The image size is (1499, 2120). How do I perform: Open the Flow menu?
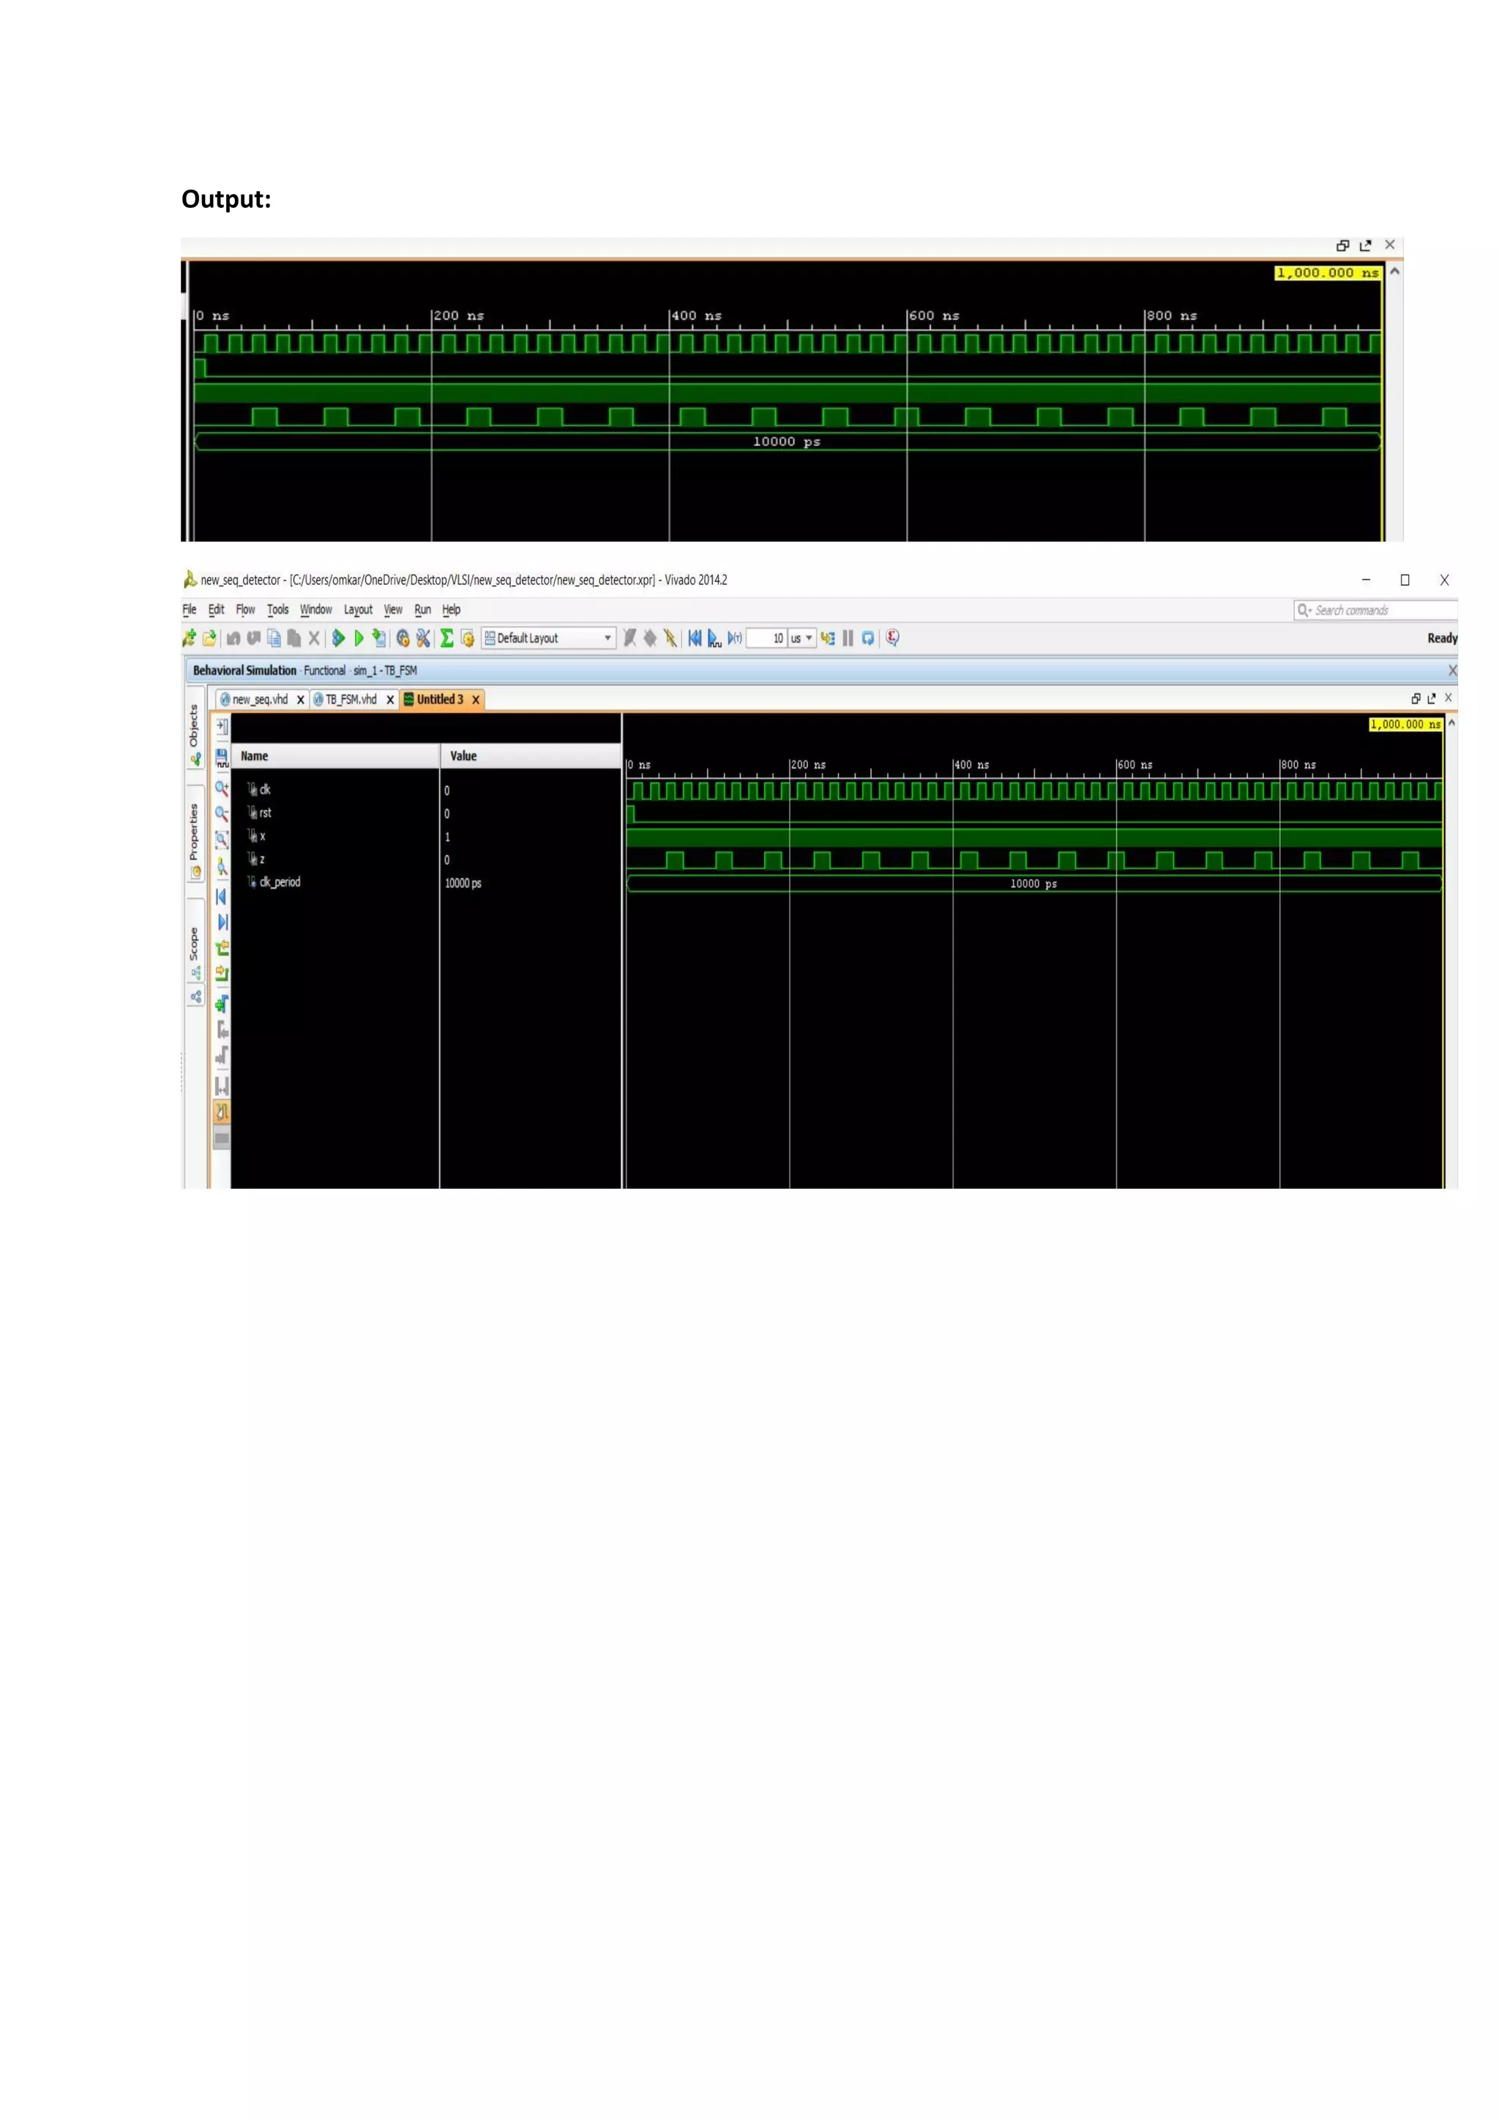click(245, 609)
